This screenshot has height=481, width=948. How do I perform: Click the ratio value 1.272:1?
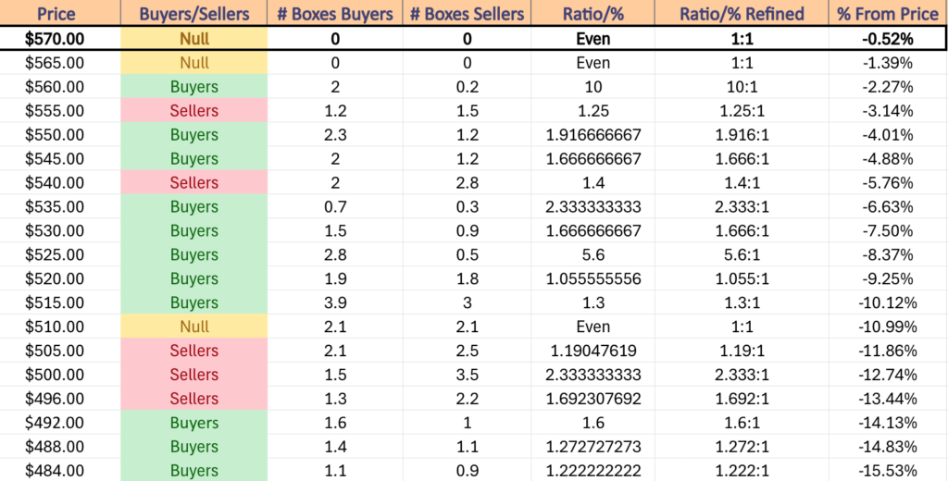pos(742,447)
